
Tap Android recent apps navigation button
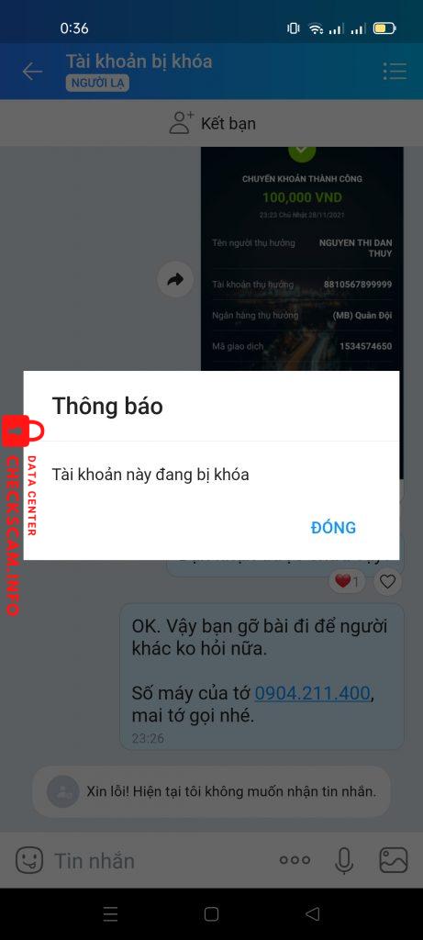click(110, 913)
